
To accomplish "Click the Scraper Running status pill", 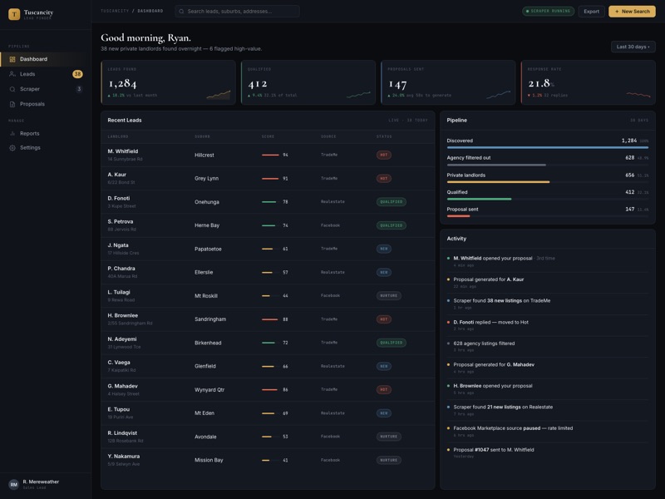I will pos(548,12).
